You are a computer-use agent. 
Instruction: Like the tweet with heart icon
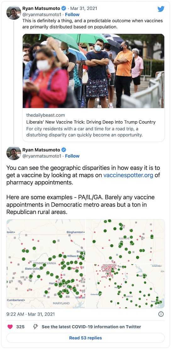(10, 327)
